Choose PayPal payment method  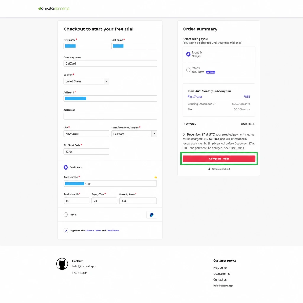coord(66,215)
